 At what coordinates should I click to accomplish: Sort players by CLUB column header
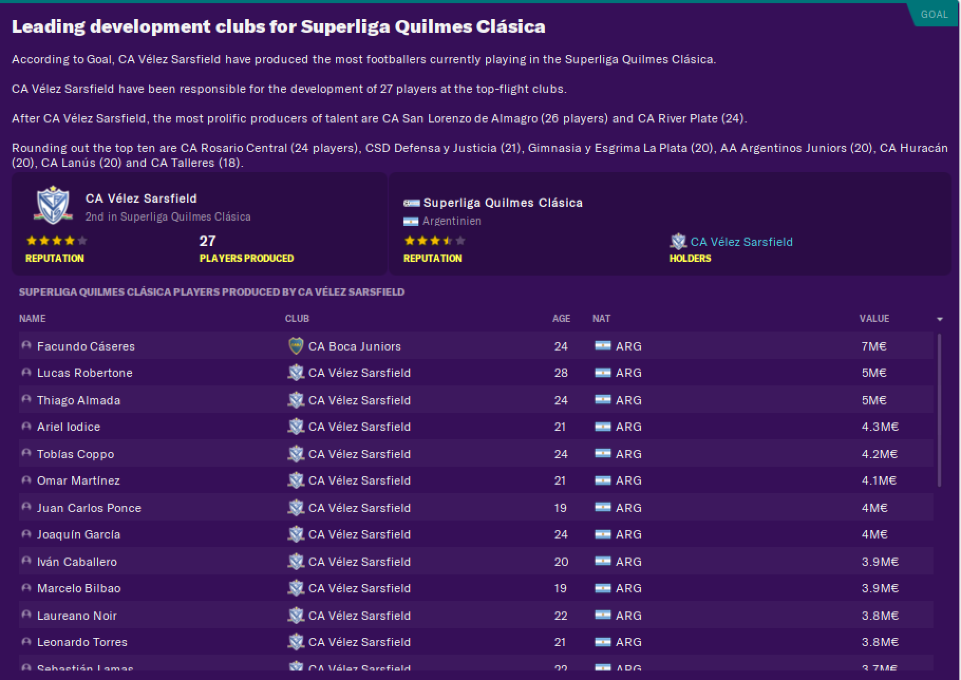297,319
